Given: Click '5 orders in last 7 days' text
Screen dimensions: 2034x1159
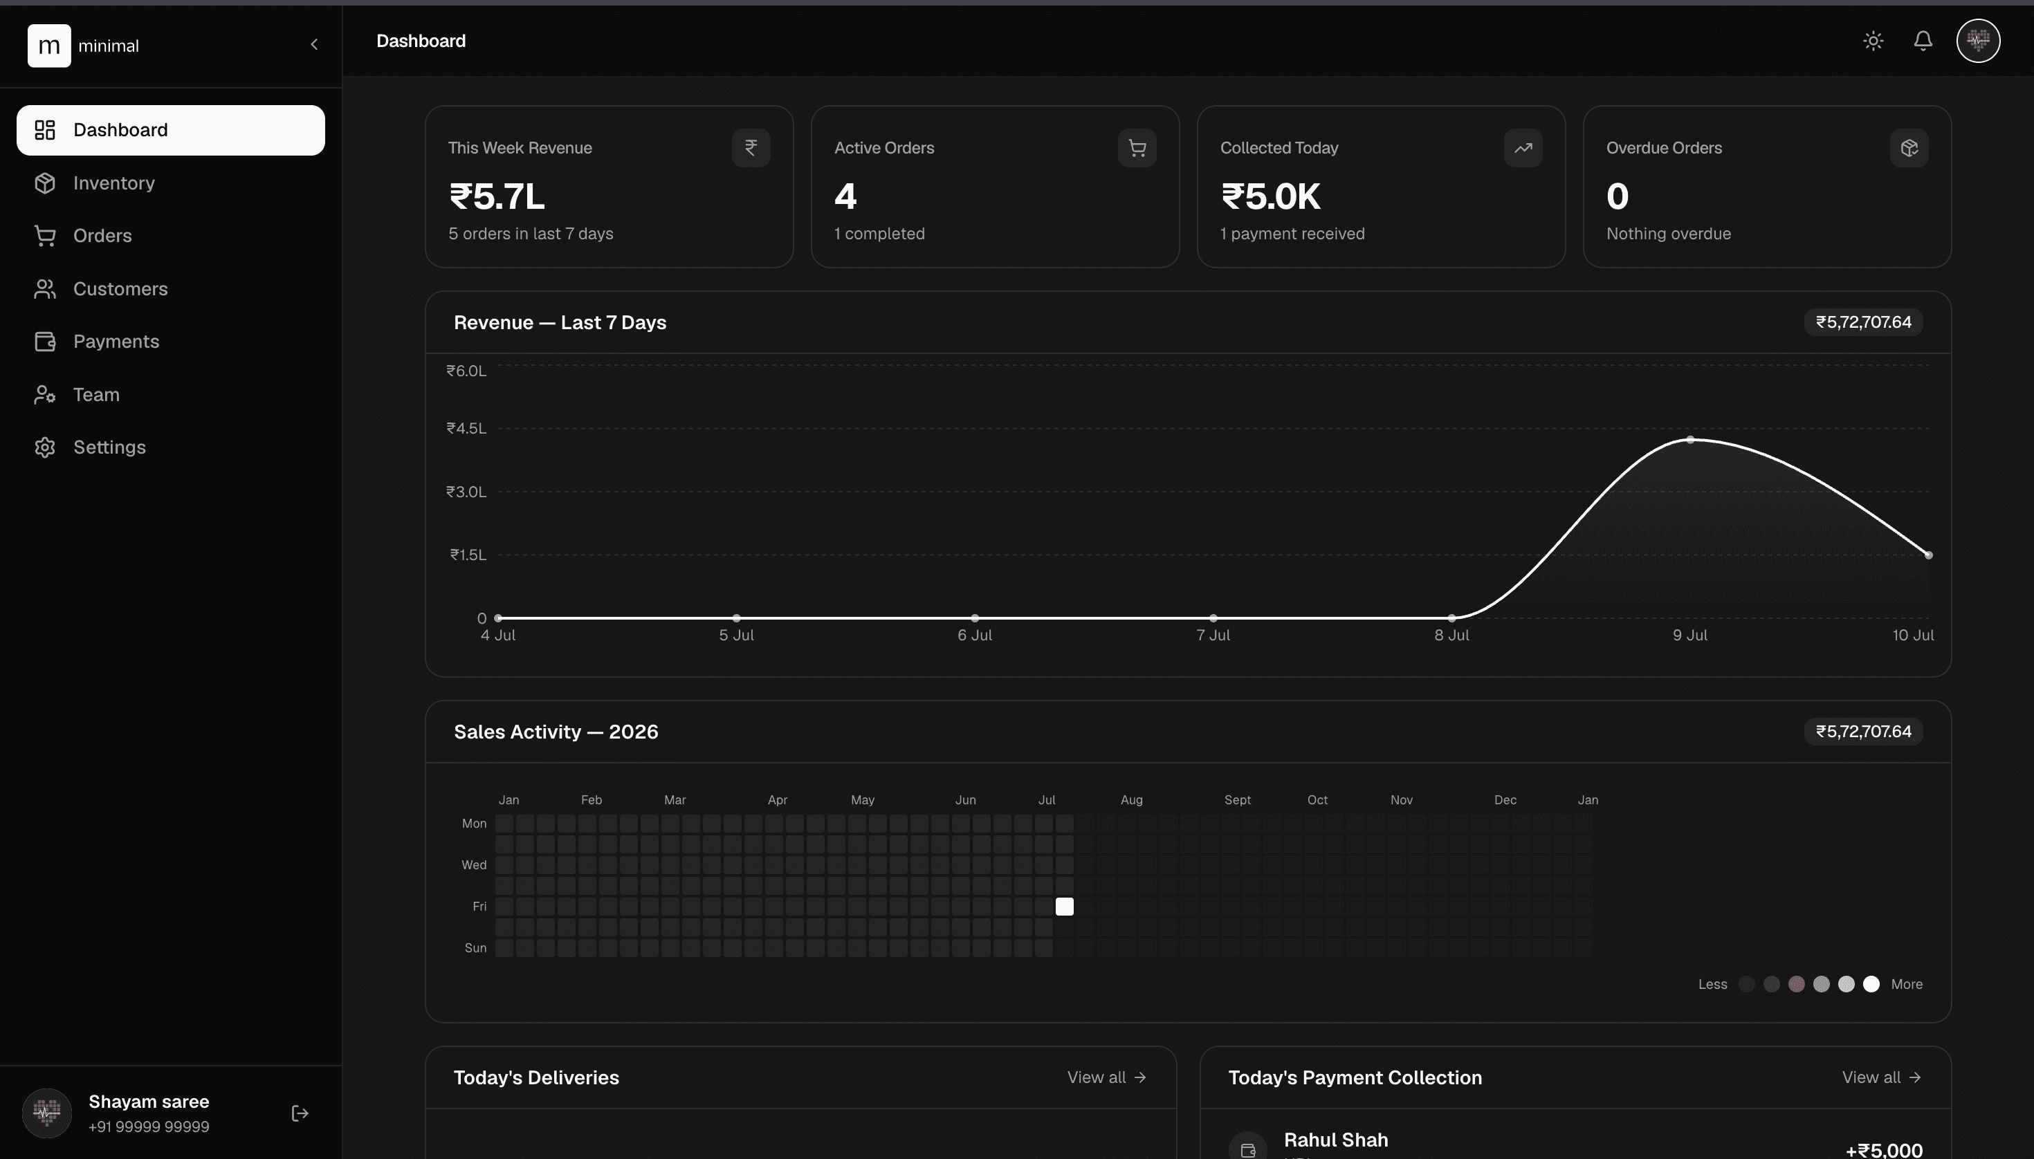Looking at the screenshot, I should (531, 233).
